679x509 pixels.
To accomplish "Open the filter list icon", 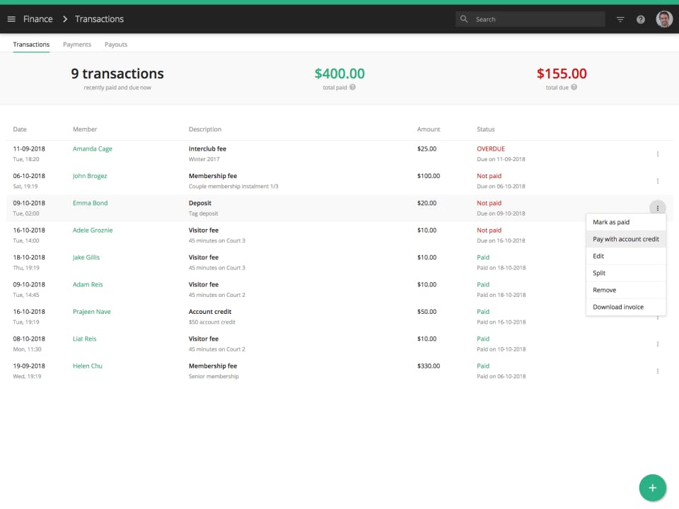I will [x=620, y=19].
